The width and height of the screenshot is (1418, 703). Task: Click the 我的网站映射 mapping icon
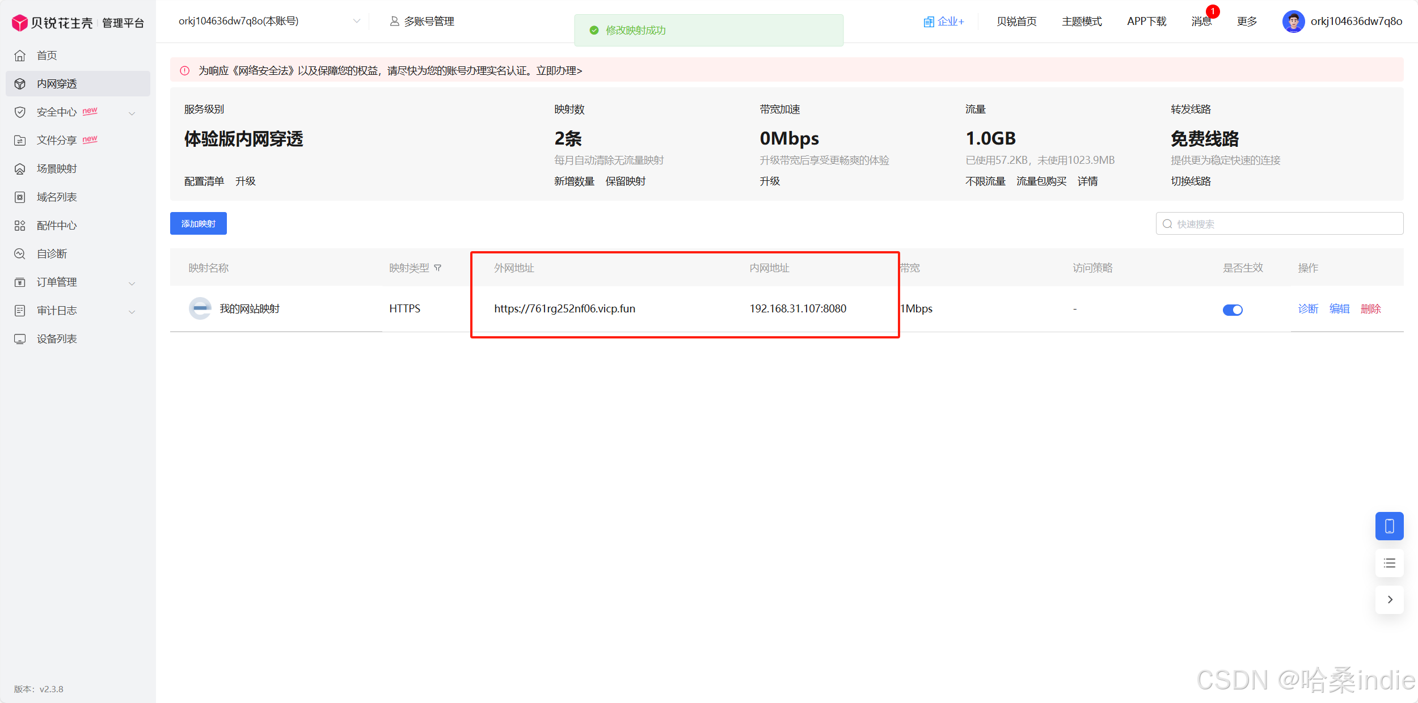[x=200, y=308]
